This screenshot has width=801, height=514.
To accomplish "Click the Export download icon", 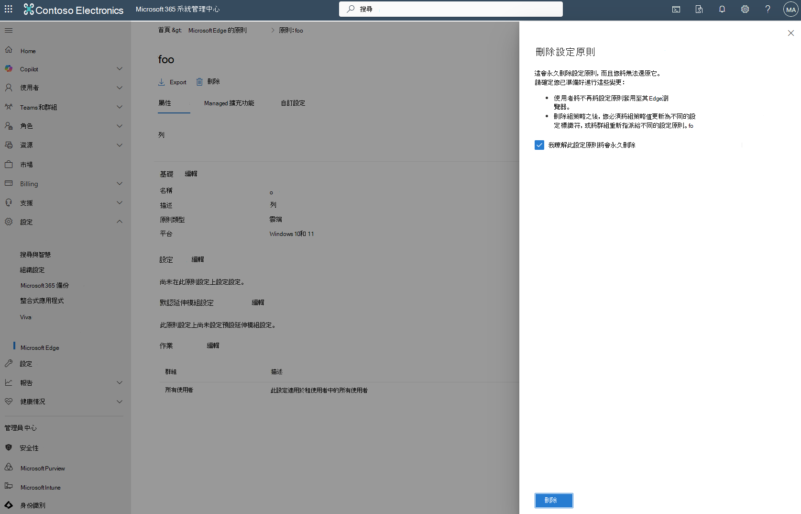I will point(162,82).
